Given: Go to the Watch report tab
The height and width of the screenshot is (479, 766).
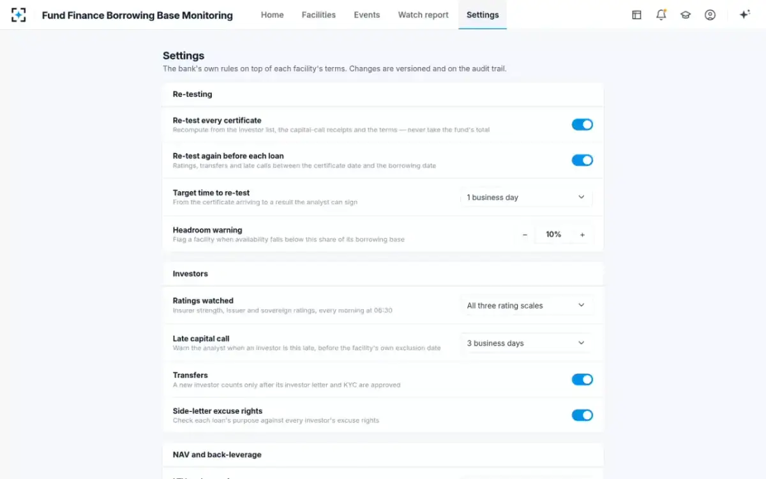Looking at the screenshot, I should tap(423, 15).
